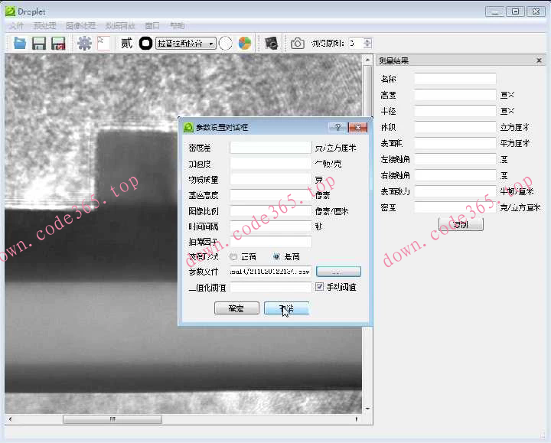The width and height of the screenshot is (551, 443).
Task: Toggle the manual threshold checkbox
Action: pos(320,287)
